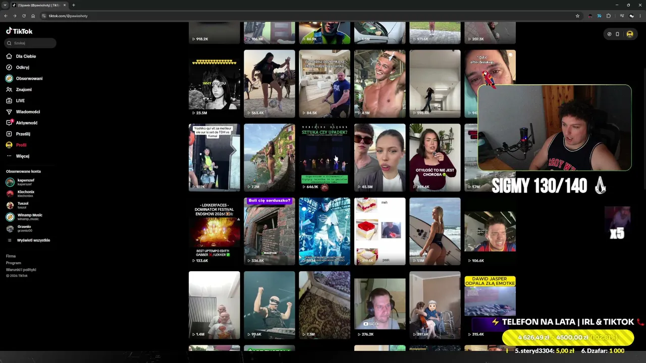646x363 pixels.
Task: Open the Dla Ciebie feed
Action: (x=21, y=56)
